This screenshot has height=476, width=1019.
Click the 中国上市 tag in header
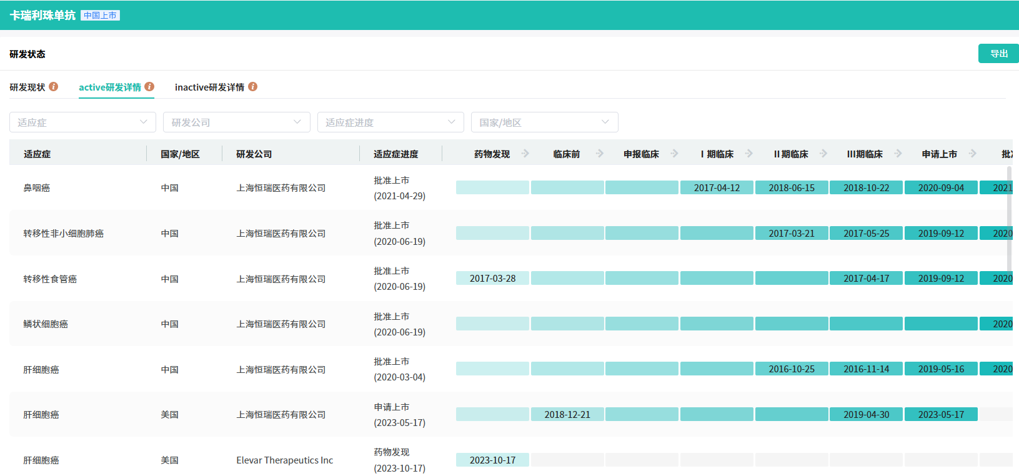[x=100, y=16]
